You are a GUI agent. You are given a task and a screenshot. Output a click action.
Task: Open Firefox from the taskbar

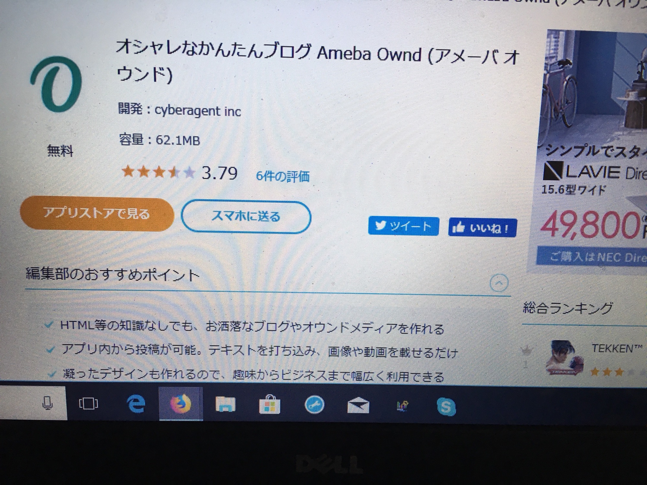click(181, 404)
